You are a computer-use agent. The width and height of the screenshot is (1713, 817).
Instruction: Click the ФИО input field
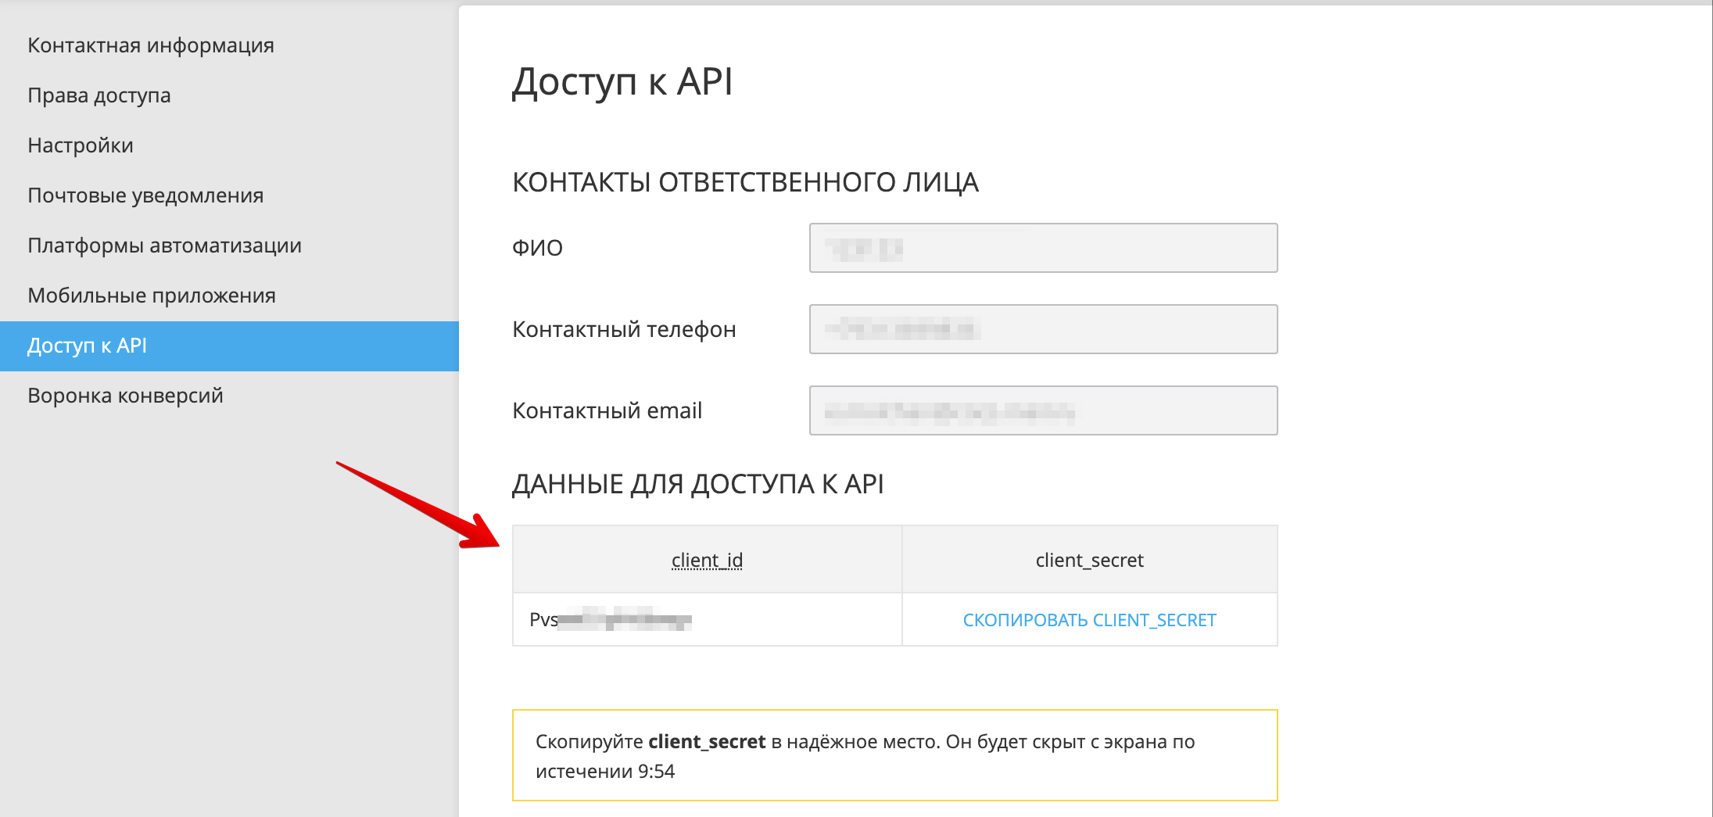coord(1043,248)
